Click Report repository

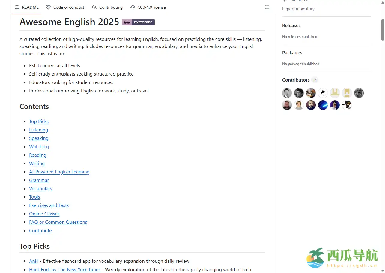(298, 9)
